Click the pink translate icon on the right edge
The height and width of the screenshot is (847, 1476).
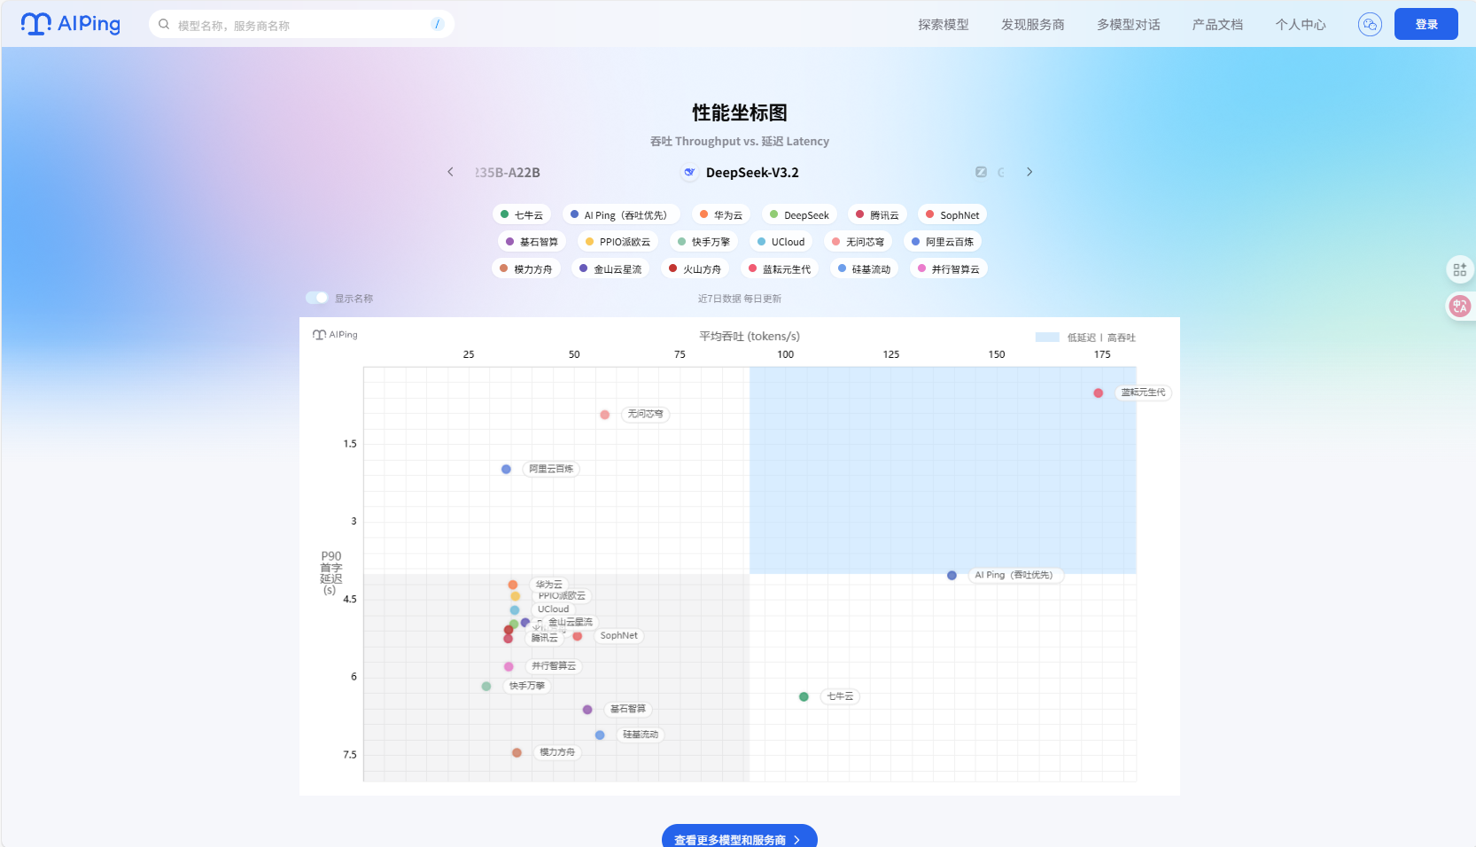tap(1461, 307)
